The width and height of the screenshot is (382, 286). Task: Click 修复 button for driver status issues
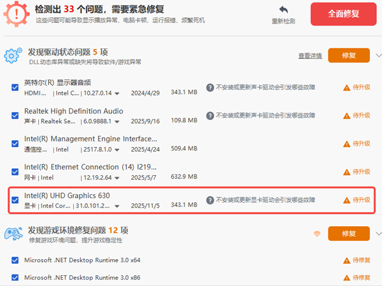tap(348, 56)
